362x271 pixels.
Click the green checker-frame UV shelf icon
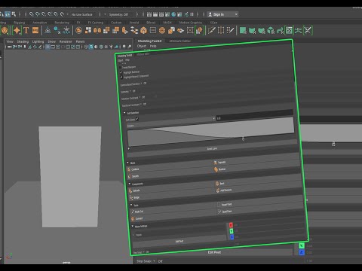(289, 31)
